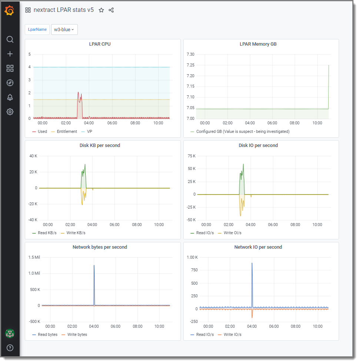The height and width of the screenshot is (363, 359).
Task: Click the red Used color swatch
Action: [34, 132]
